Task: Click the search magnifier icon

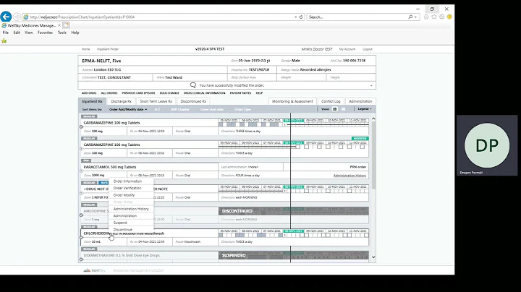Action: 410,17
